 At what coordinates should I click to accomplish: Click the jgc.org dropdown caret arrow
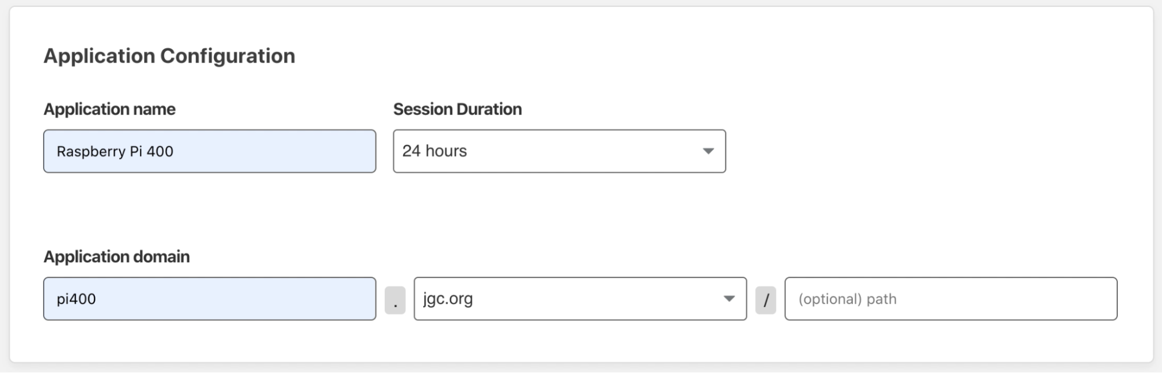coord(729,299)
